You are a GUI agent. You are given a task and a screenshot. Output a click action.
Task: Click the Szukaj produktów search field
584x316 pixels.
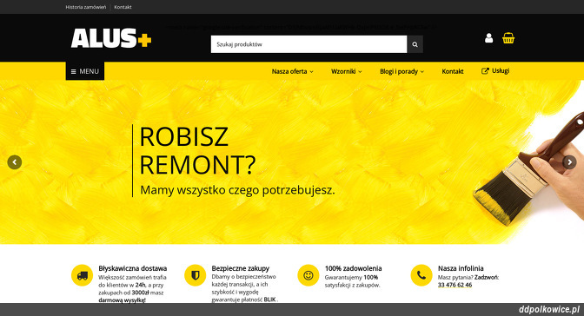tap(309, 44)
